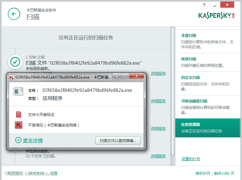Click the 文件今天被标注 text
This screenshot has height=180, width=242.
[x=41, y=115]
